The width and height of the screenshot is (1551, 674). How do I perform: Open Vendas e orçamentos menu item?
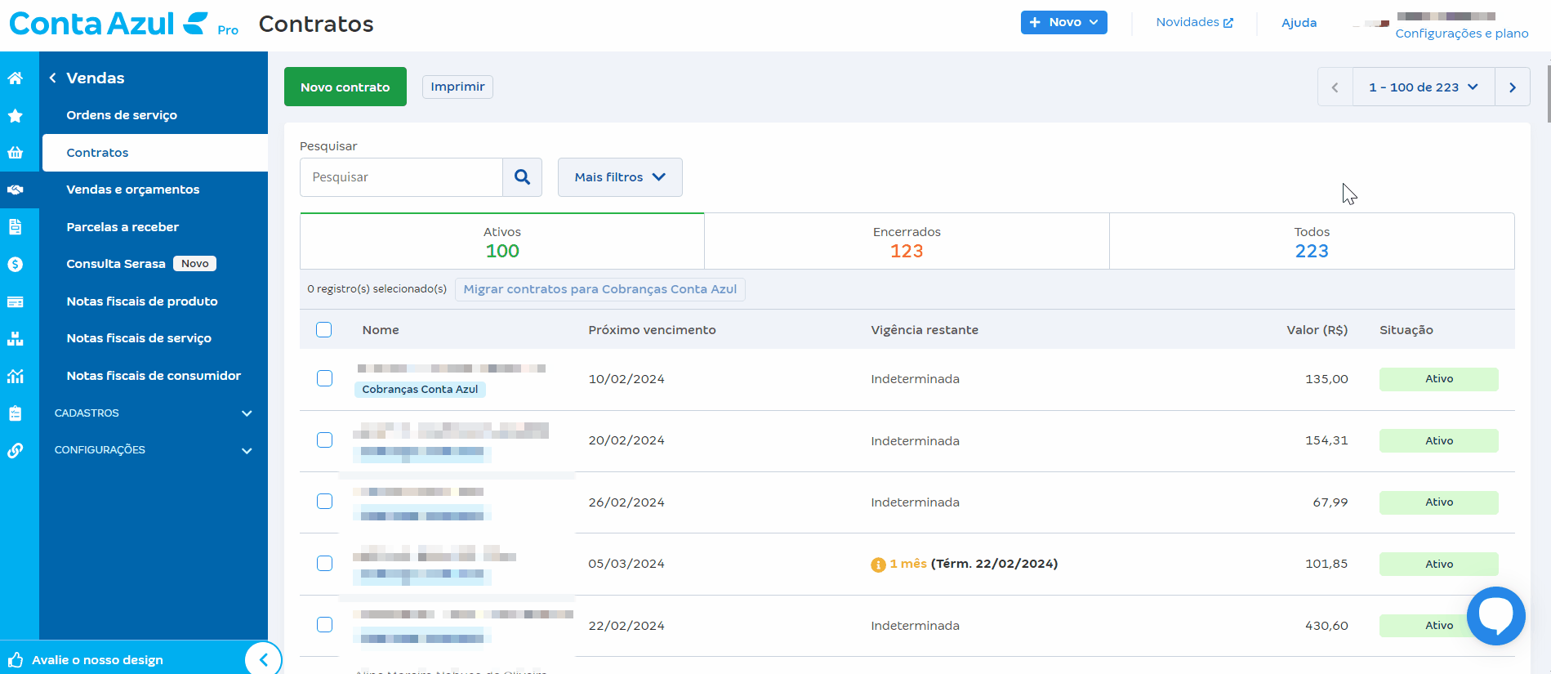pyautogui.click(x=132, y=190)
